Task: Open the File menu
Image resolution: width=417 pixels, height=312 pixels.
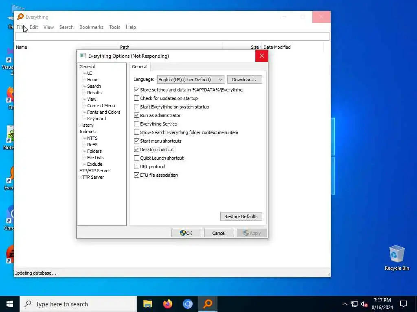Action: (20, 27)
